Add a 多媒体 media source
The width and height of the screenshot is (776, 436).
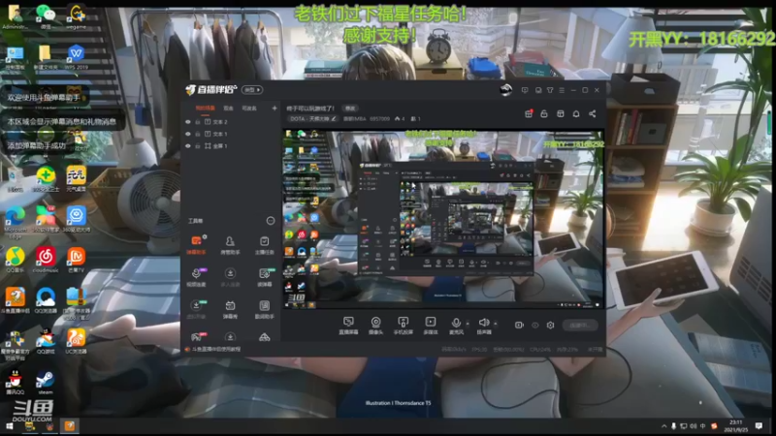pyautogui.click(x=431, y=326)
